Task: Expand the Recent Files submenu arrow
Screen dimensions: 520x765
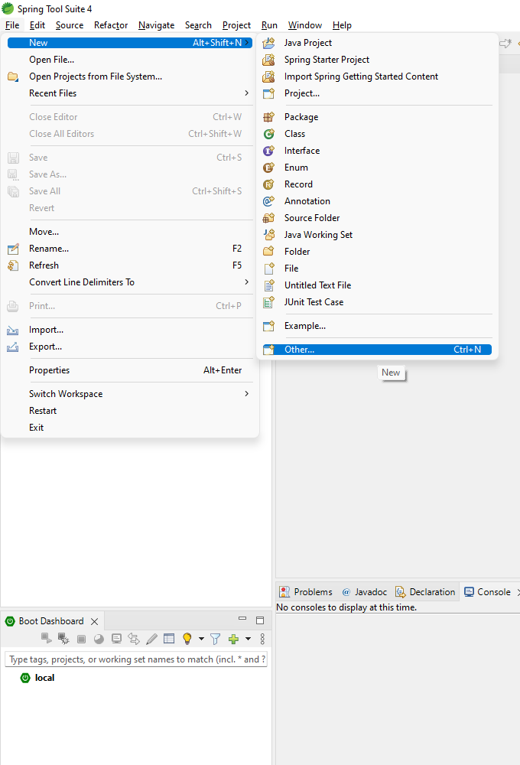Action: (246, 93)
